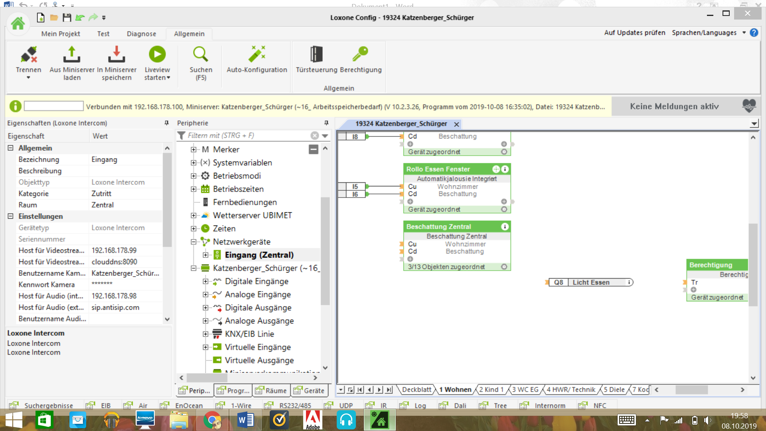The width and height of the screenshot is (766, 431).
Task: Click In Miniserver speichern icon
Action: [116, 55]
